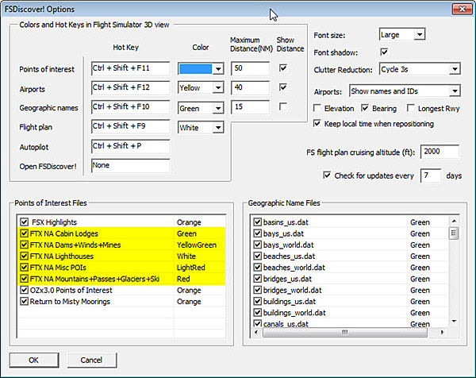Close the FSDiscover! Options dialog
The width and height of the screenshot is (476, 378).
click(458, 10)
